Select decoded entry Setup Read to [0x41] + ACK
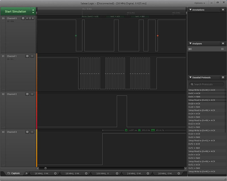This screenshot has width=227, height=181. click(x=202, y=100)
